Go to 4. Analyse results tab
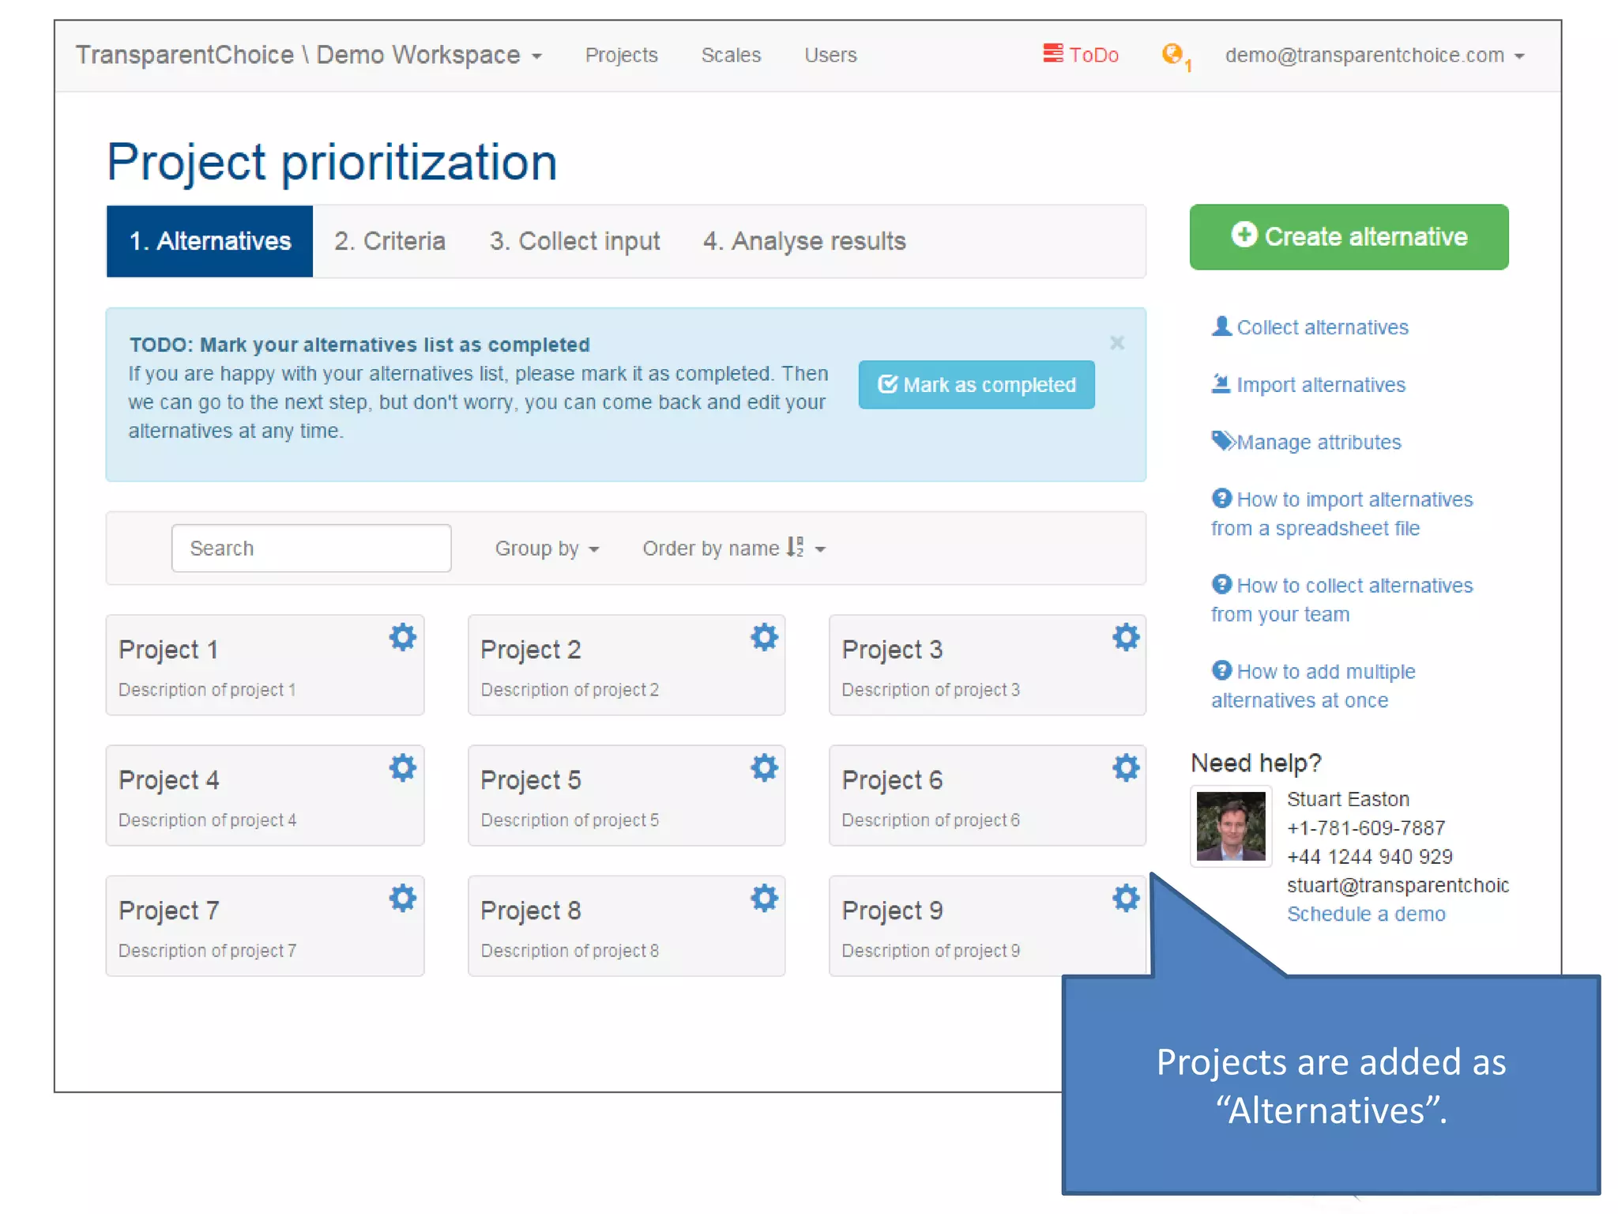 click(x=803, y=241)
